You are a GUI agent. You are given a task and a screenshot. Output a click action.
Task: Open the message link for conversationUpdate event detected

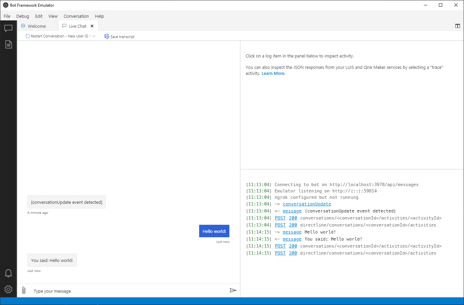pyautogui.click(x=292, y=211)
